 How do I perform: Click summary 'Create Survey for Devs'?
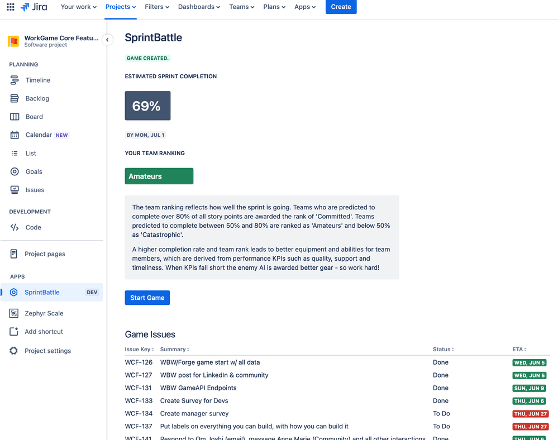point(194,400)
